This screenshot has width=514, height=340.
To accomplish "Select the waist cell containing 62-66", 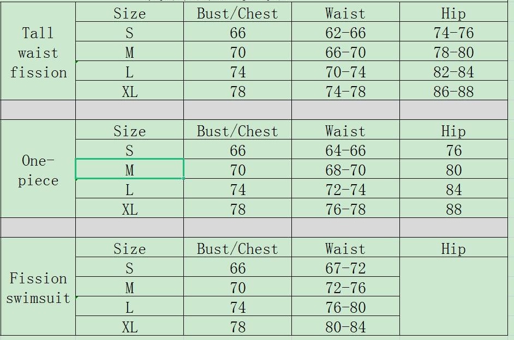I will point(345,33).
